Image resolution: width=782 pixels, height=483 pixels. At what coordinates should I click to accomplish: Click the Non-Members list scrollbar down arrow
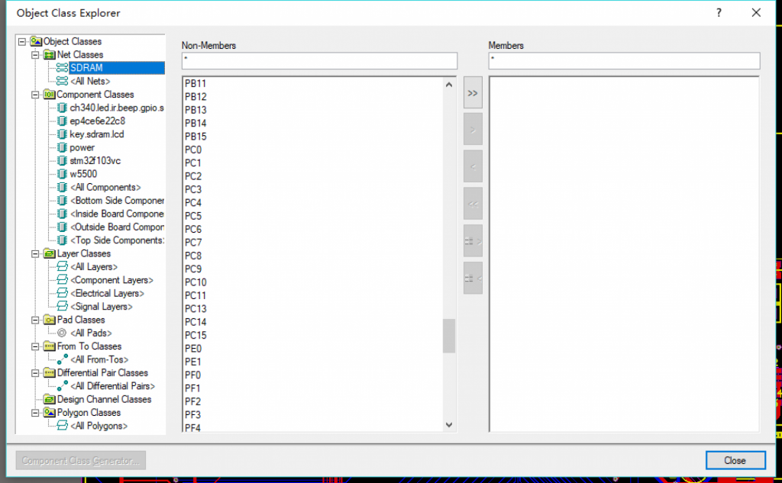[449, 424]
